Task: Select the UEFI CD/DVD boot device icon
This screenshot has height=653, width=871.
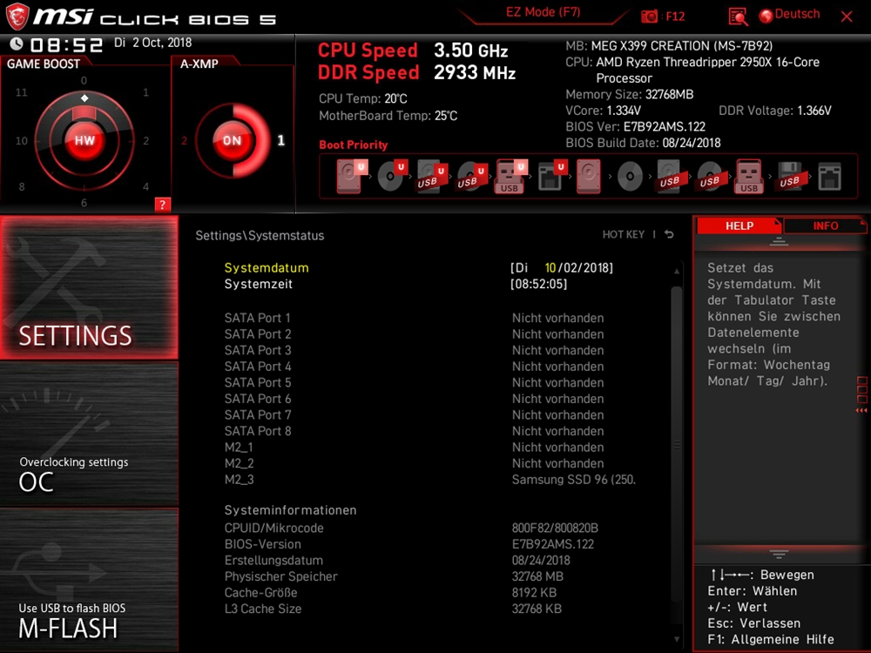Action: coord(392,176)
